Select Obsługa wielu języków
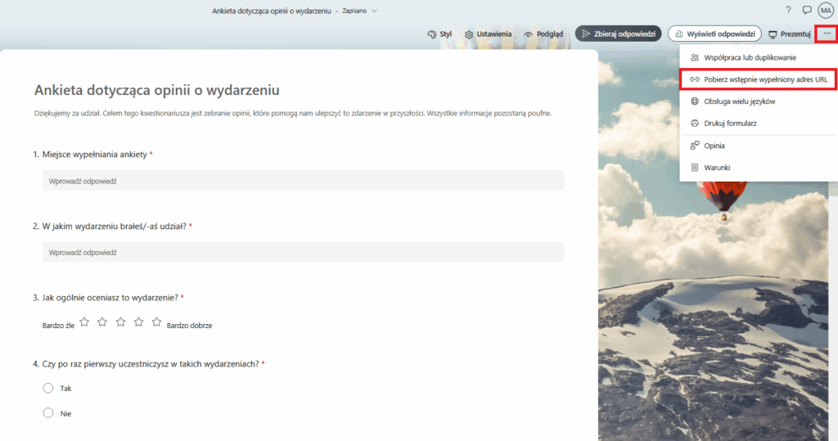This screenshot has height=441, width=838. (759, 101)
